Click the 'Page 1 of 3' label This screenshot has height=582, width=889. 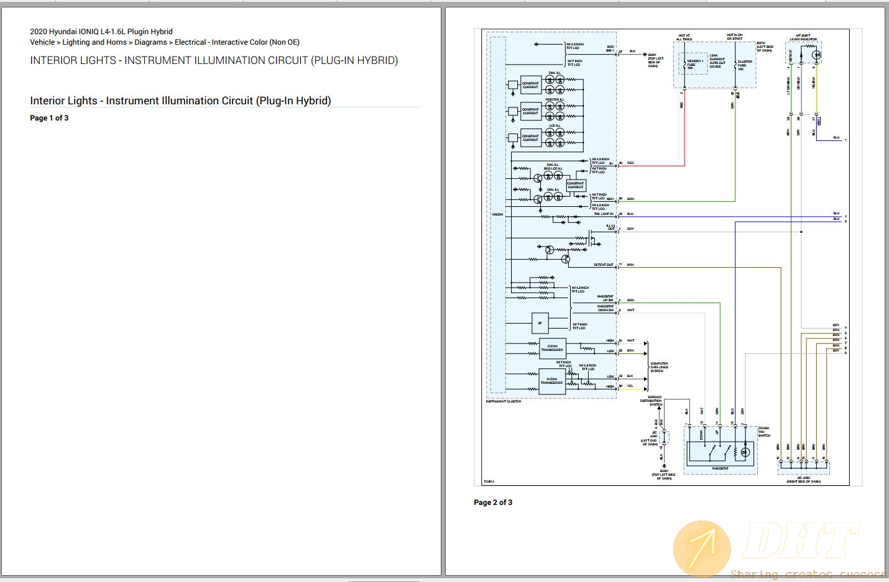coord(49,118)
